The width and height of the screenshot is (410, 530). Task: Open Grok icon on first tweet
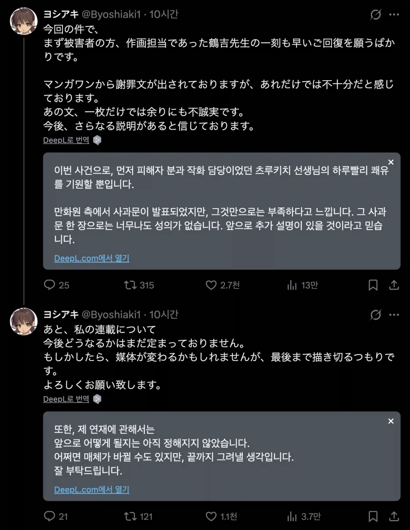click(x=375, y=15)
